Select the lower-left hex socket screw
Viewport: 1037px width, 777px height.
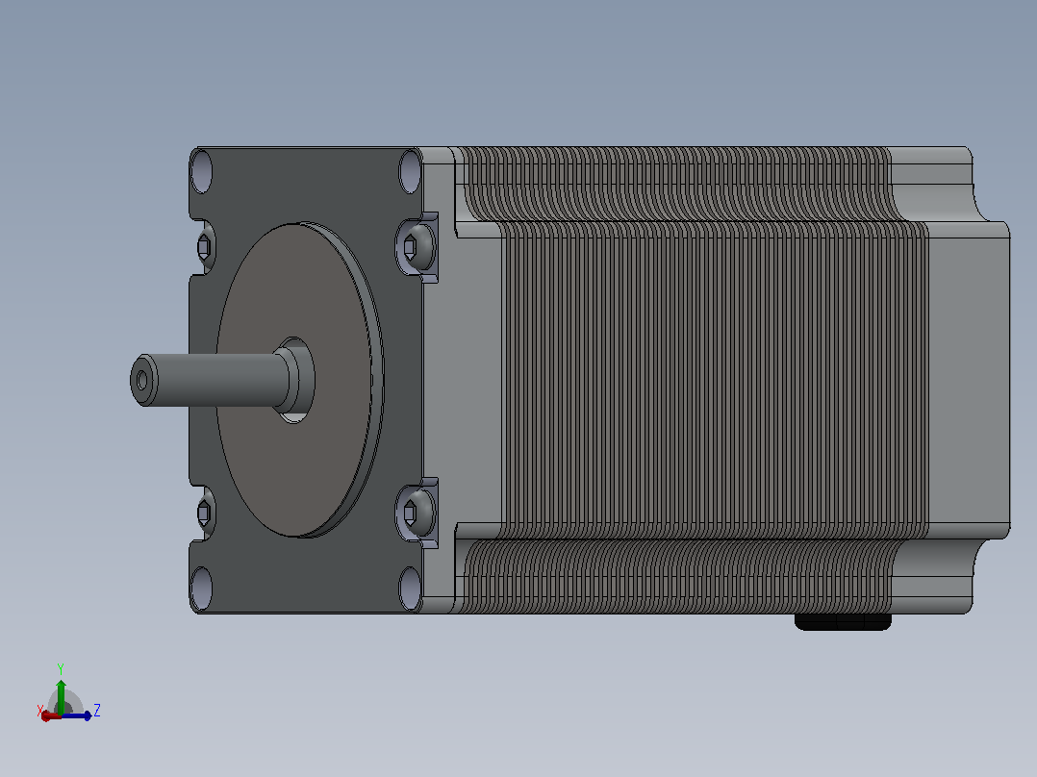(205, 513)
